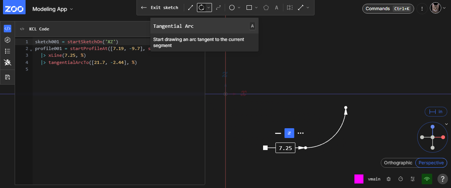The width and height of the screenshot is (451, 188).
Task: Open the Modeling App project dropdown
Action: pyautogui.click(x=53, y=9)
